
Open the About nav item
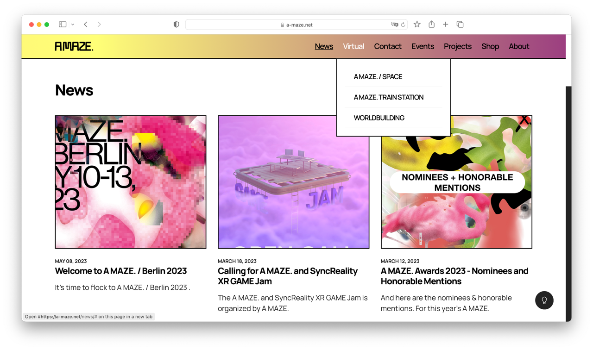click(x=519, y=46)
